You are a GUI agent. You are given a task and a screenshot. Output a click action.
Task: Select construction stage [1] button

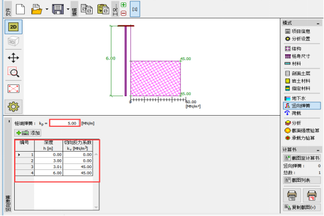pos(135,9)
